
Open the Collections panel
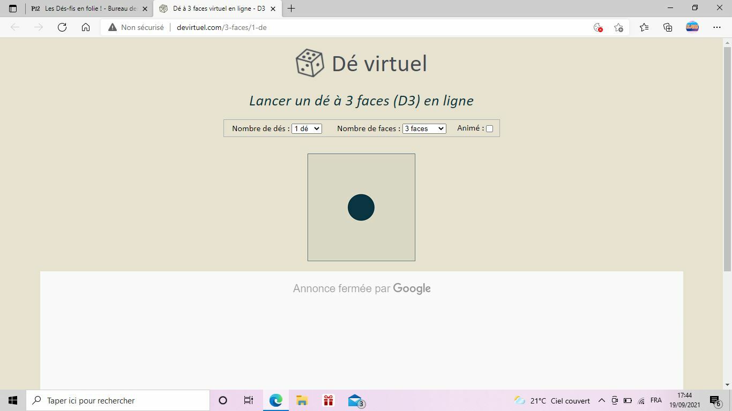click(x=668, y=27)
